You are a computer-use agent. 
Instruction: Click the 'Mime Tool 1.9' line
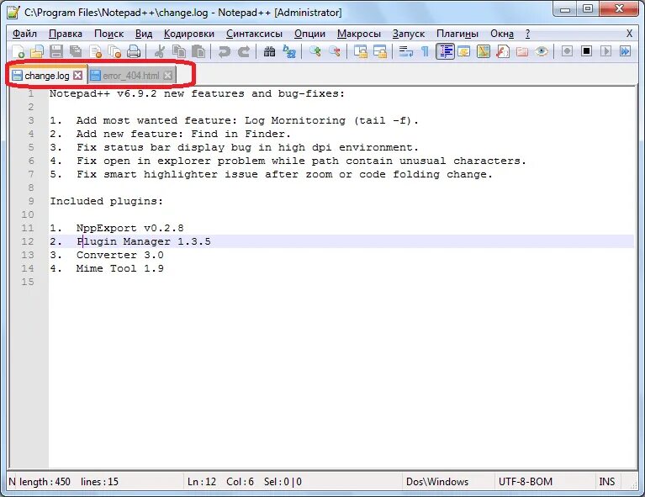pos(119,268)
